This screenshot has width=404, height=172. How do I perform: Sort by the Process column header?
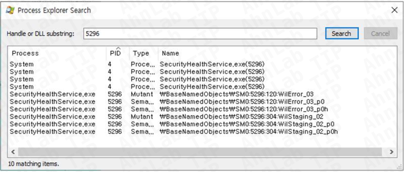point(57,53)
